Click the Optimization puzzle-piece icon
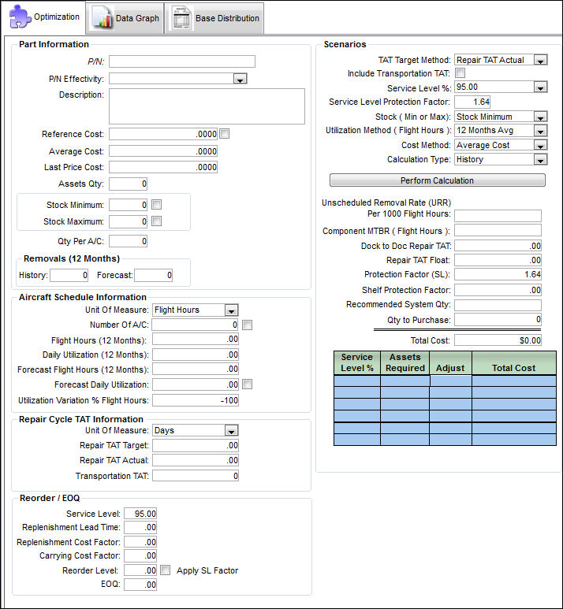 click(21, 17)
